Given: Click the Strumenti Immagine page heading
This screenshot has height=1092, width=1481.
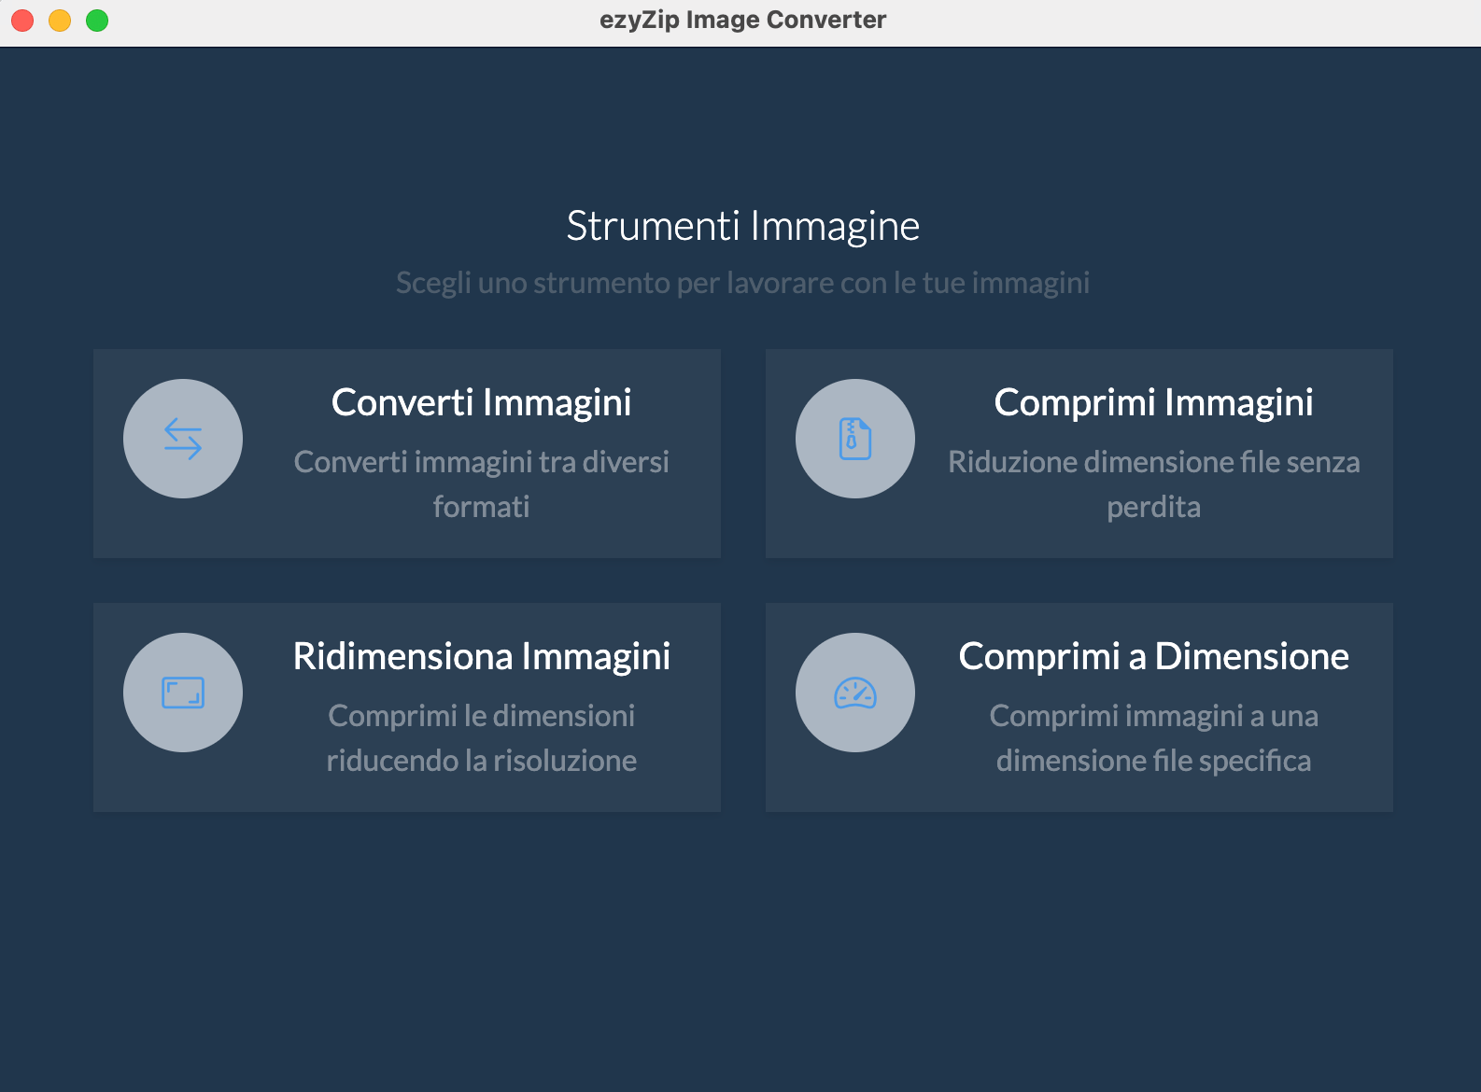Looking at the screenshot, I should click(742, 226).
